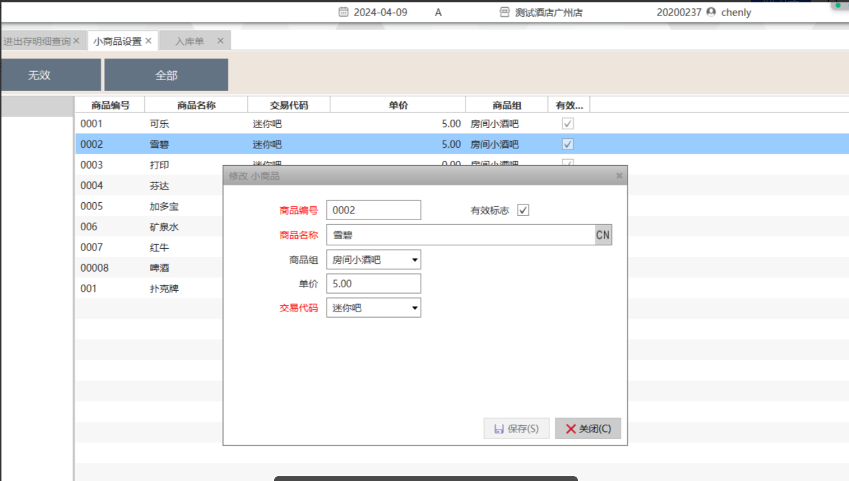Switch to the 进出存明细查询 tab
This screenshot has width=849, height=481.
point(36,41)
